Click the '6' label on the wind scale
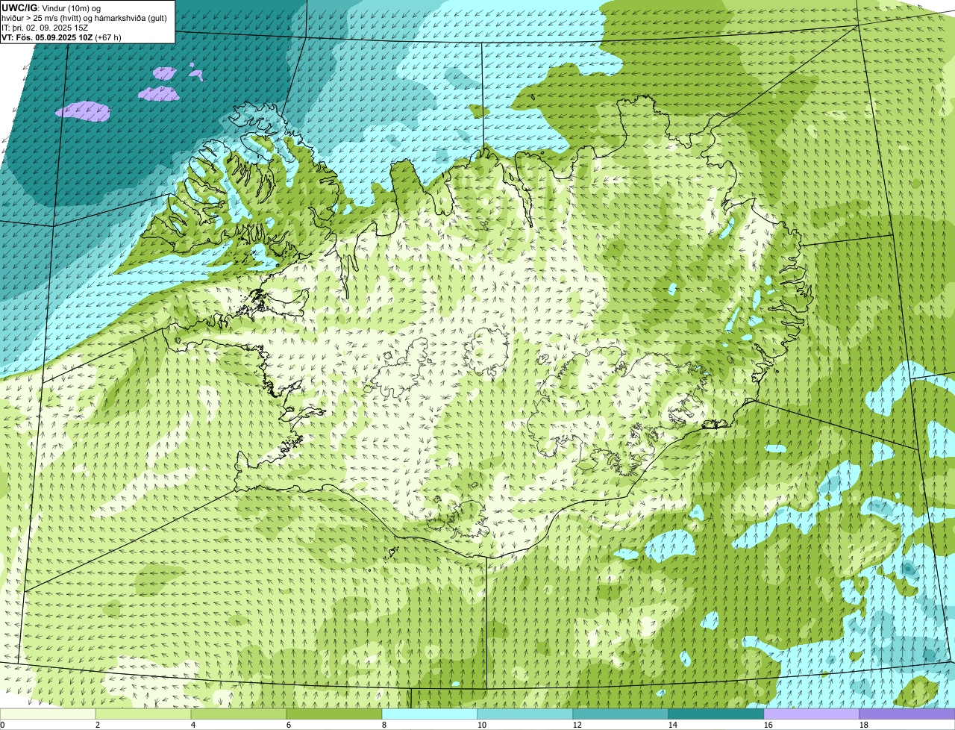This screenshot has width=955, height=730. click(289, 725)
